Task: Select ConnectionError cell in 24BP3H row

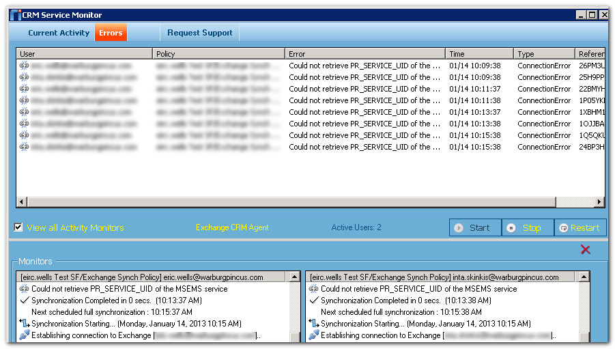Action: [544, 147]
